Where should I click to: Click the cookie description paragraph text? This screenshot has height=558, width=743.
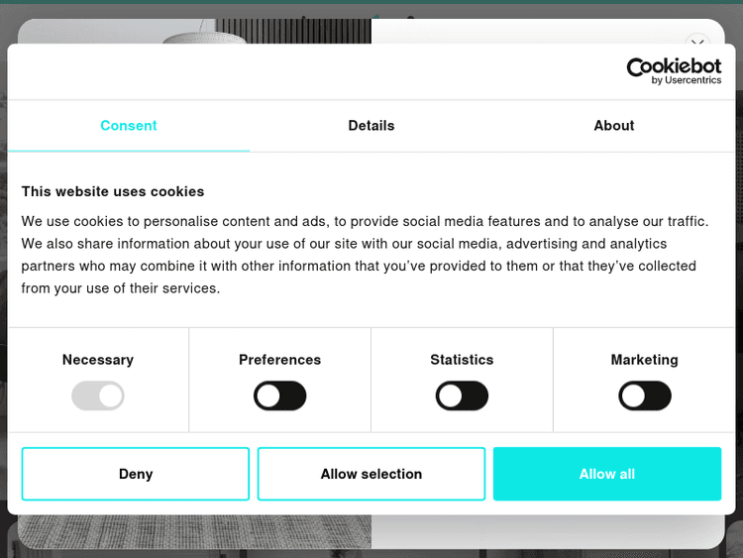coord(367,255)
